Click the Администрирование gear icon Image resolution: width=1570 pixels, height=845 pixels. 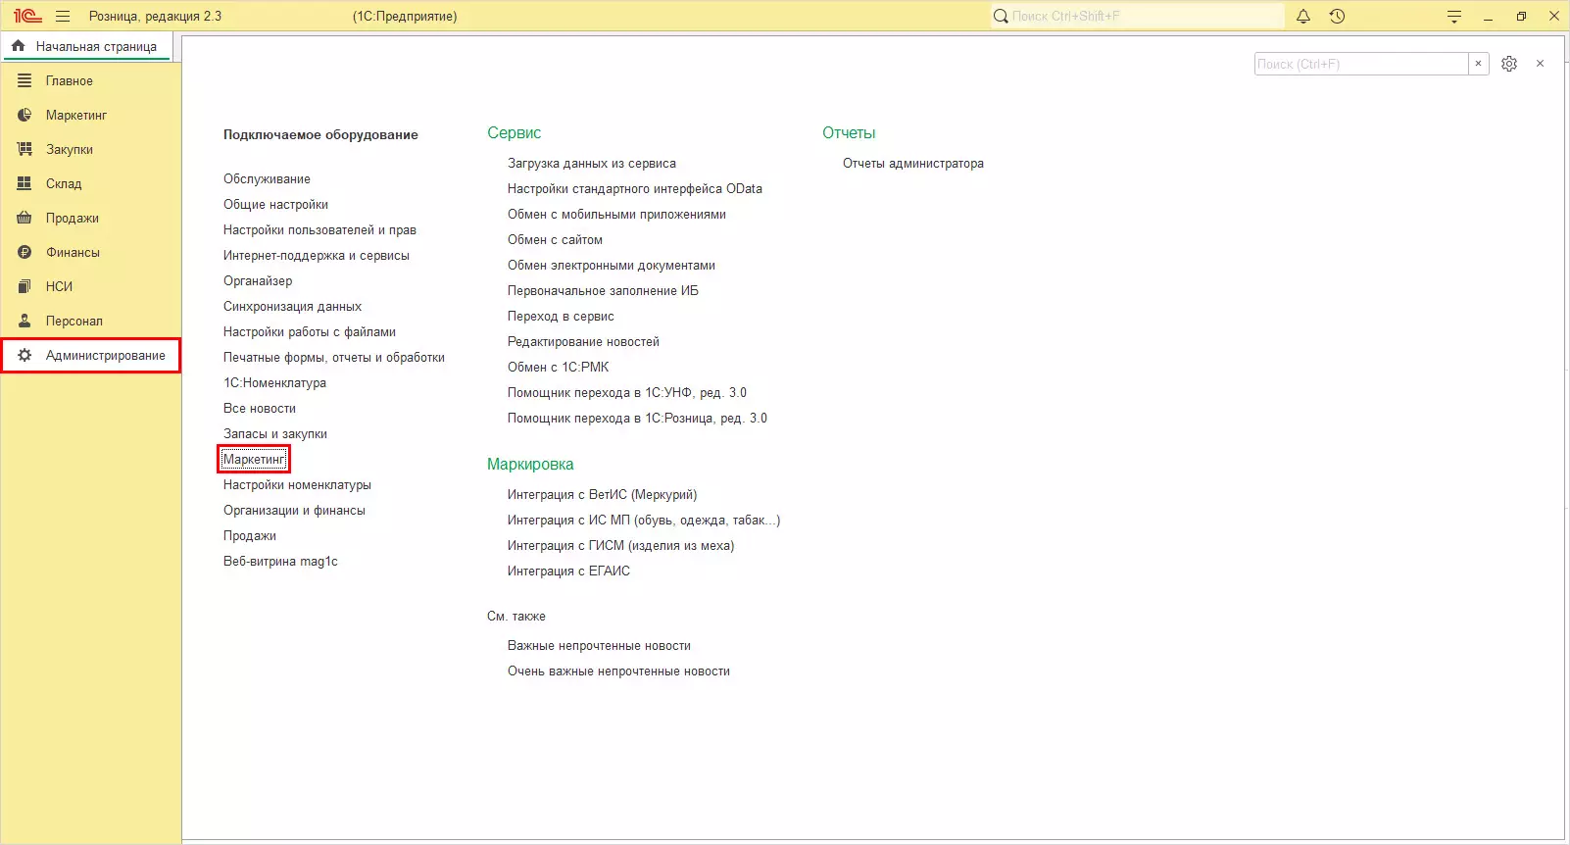click(x=25, y=355)
